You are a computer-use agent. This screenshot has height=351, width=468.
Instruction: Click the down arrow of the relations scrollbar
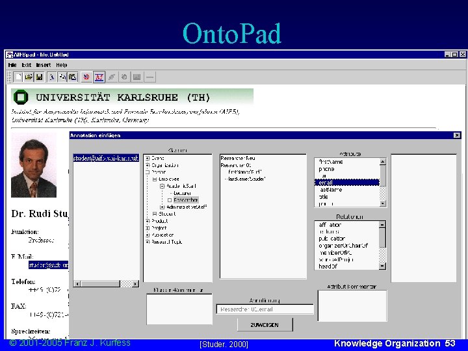pos(382,266)
